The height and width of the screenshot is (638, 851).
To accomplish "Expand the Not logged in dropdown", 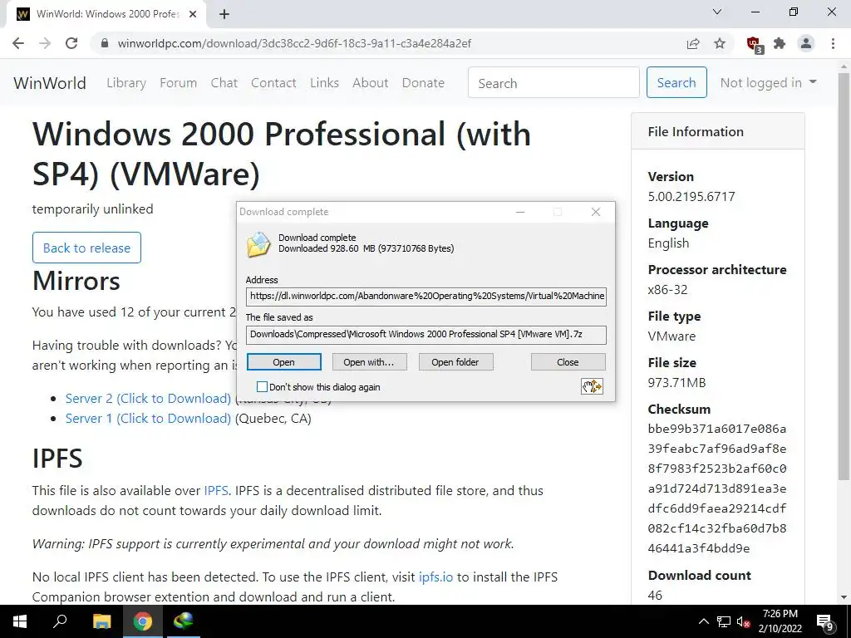I will 768,82.
